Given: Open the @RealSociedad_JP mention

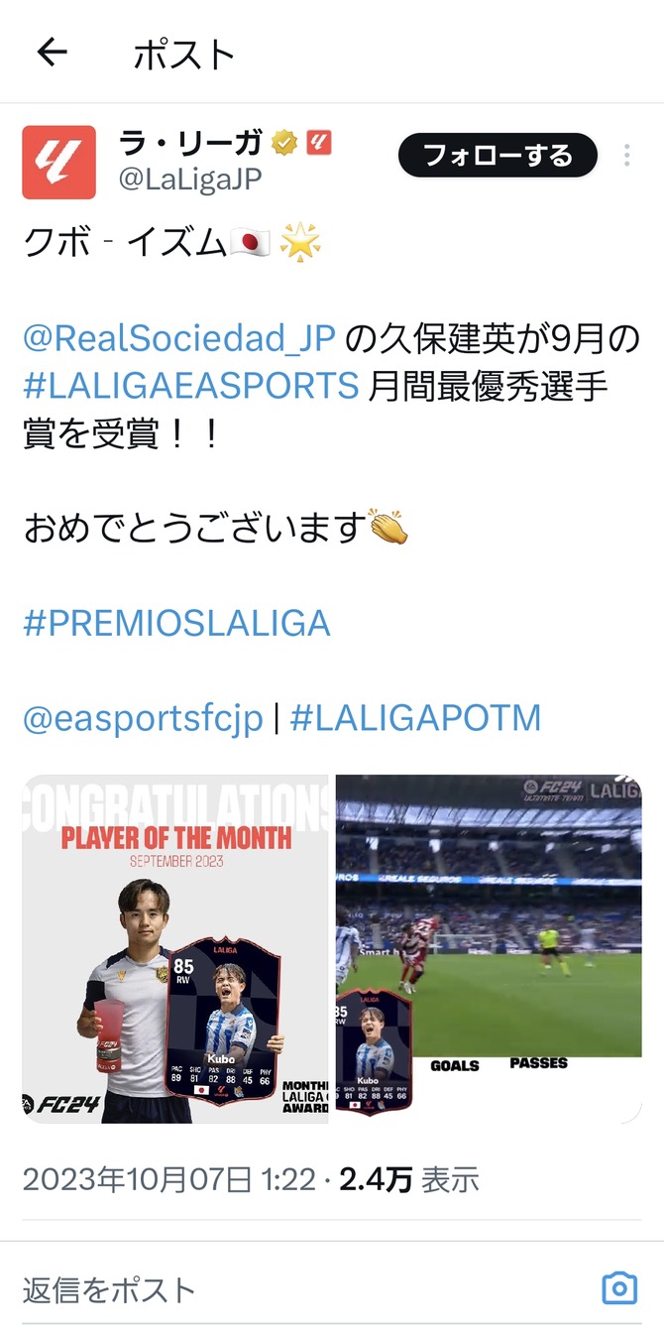Looking at the screenshot, I should 179,339.
